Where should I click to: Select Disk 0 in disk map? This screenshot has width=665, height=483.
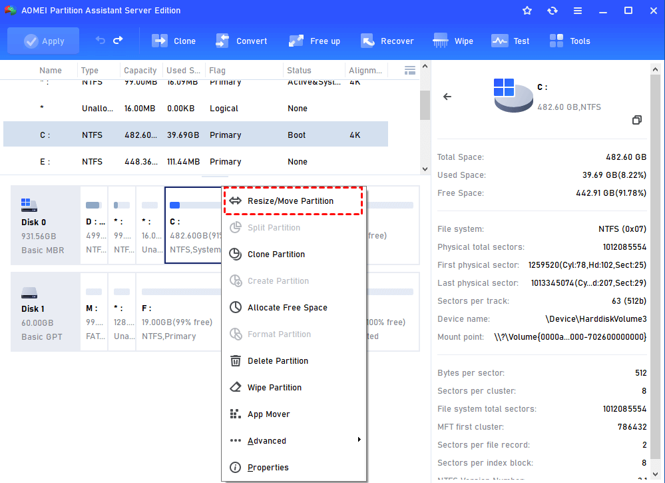tap(45, 225)
